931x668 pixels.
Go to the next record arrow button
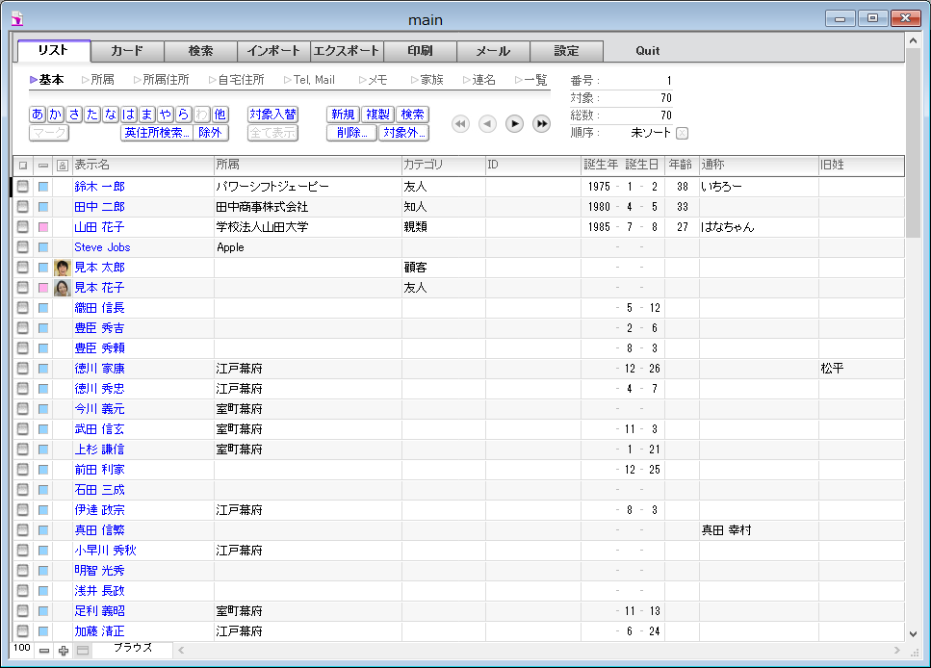tap(515, 123)
